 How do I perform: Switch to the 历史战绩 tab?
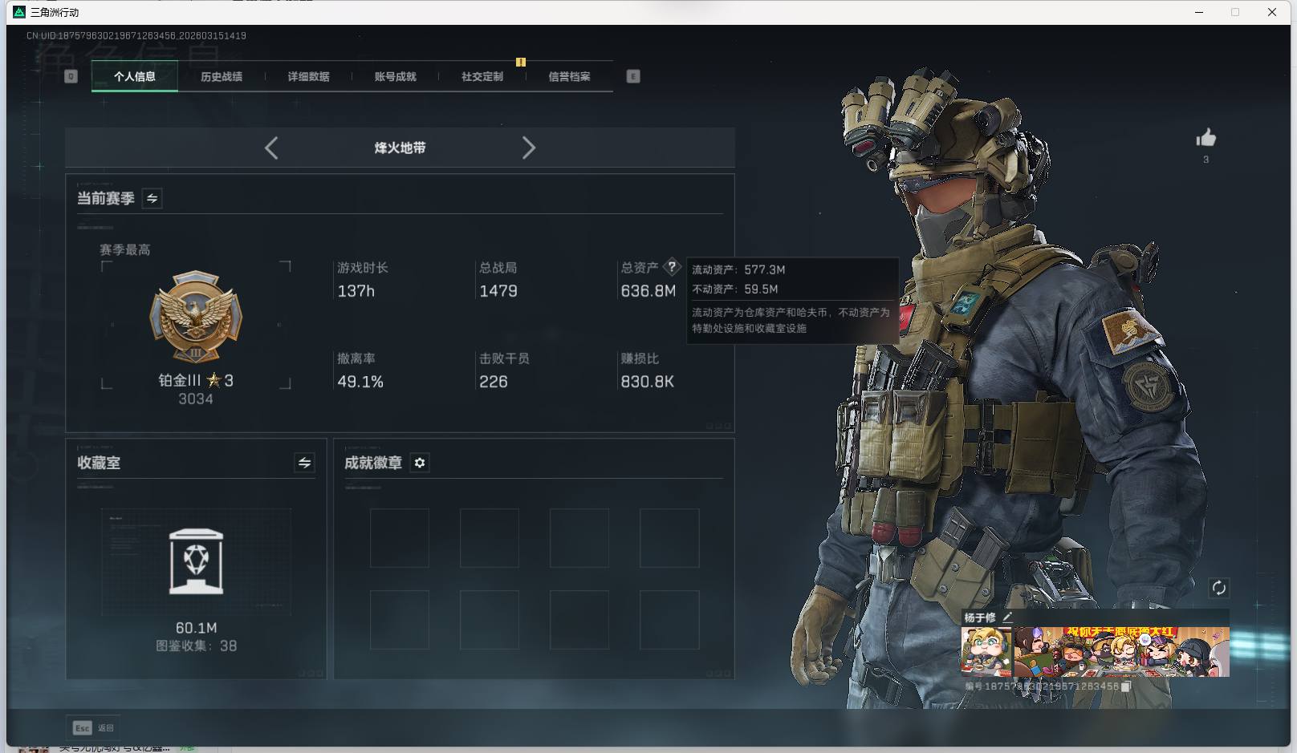(222, 76)
